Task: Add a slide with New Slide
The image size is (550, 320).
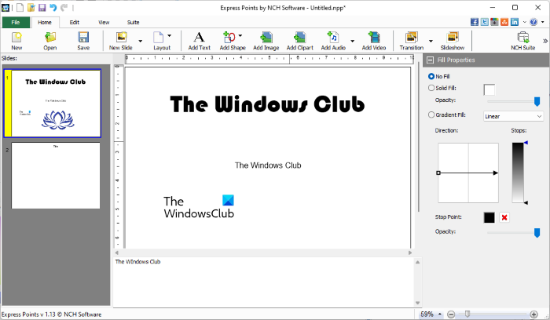Action: point(121,41)
